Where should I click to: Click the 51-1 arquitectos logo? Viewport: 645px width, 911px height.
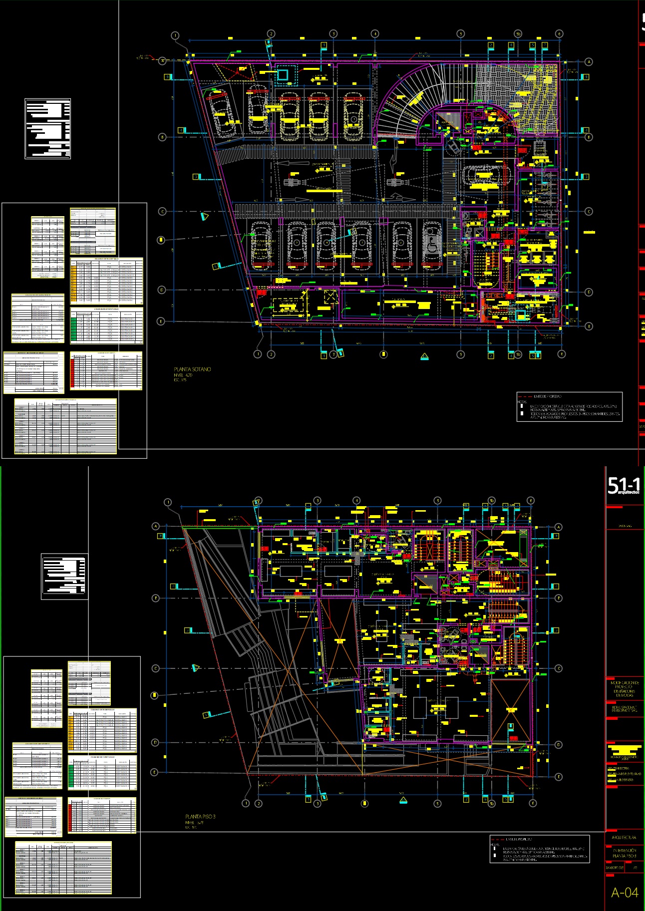pos(624,485)
